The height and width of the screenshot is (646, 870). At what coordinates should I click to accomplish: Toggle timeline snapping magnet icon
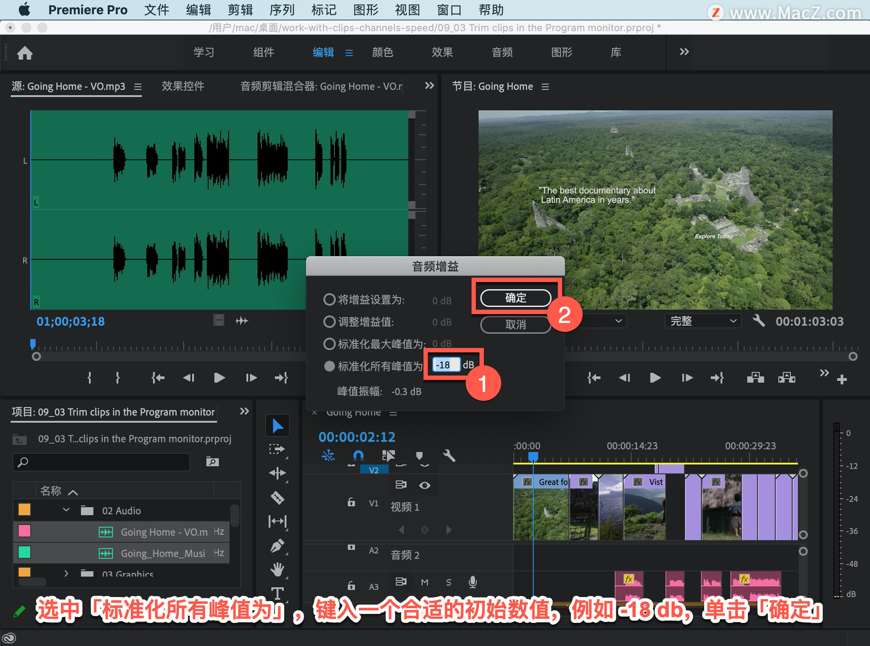coord(358,455)
